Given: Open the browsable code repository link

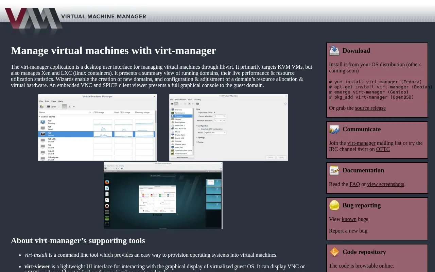Looking at the screenshot, I should click(366, 266).
